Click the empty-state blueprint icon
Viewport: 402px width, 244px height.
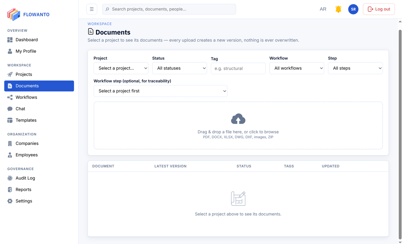238,199
